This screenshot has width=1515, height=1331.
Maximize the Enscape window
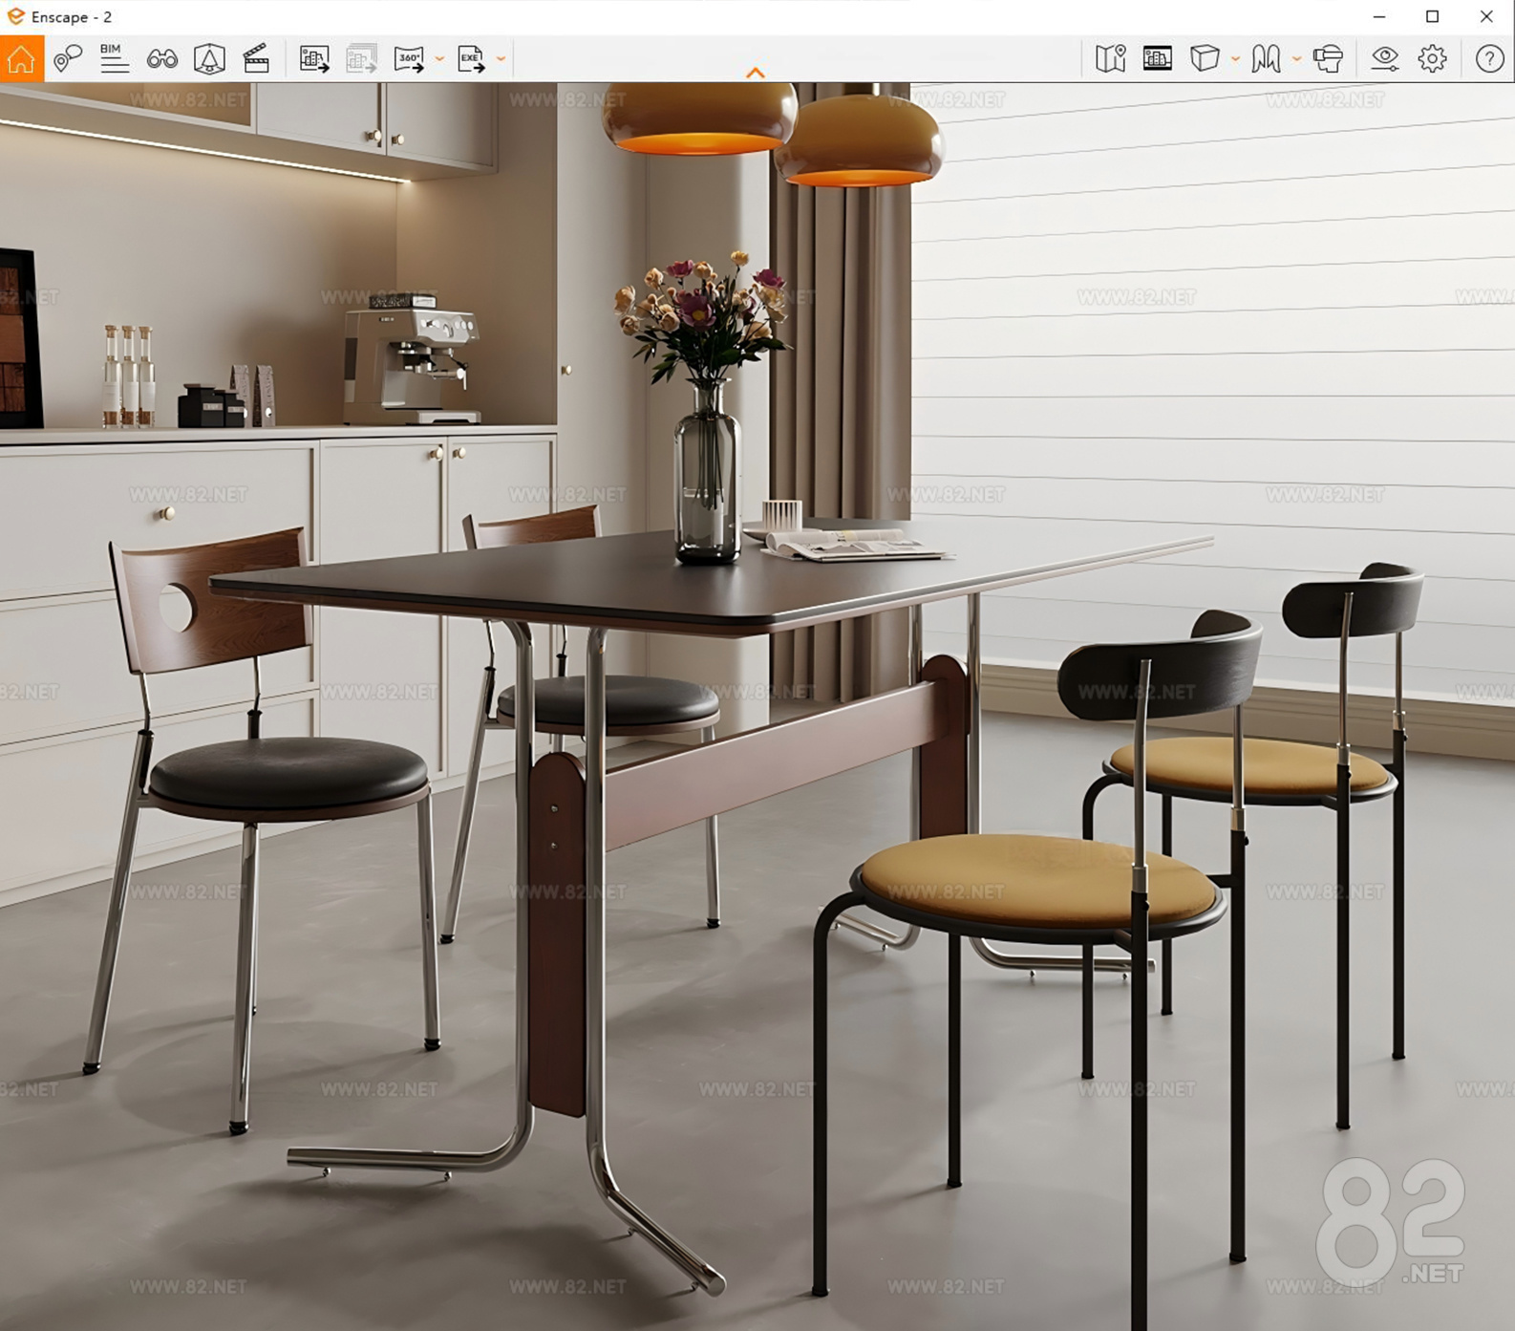(1432, 17)
